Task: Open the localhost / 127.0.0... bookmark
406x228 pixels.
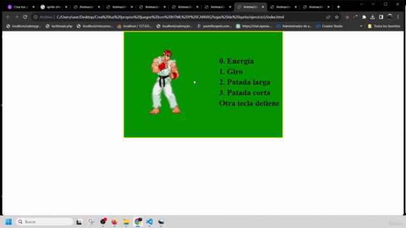Action: (134, 26)
